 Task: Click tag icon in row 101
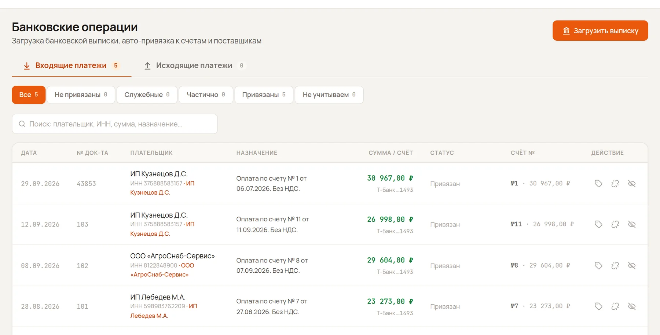(598, 306)
